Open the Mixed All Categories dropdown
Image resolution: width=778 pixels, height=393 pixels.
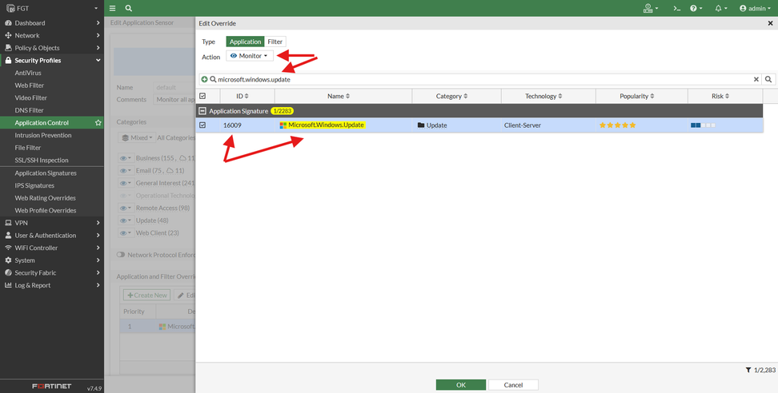click(136, 137)
